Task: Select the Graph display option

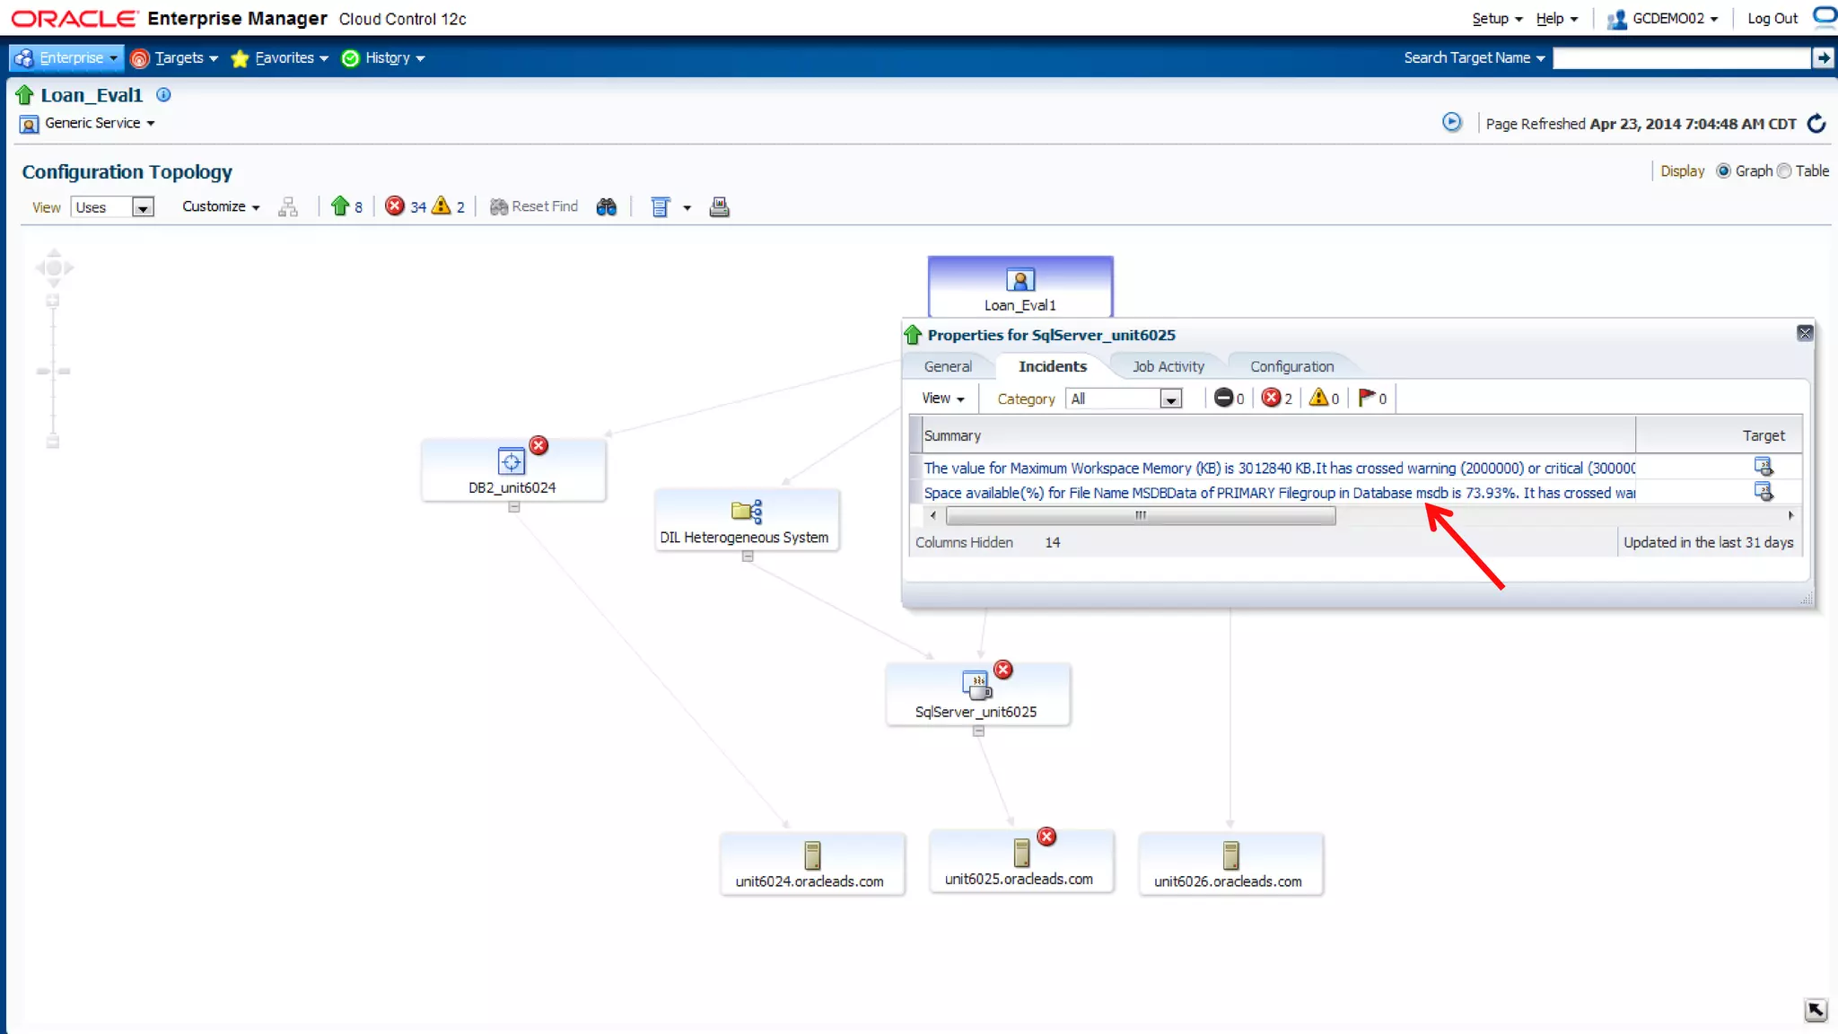Action: click(1723, 171)
